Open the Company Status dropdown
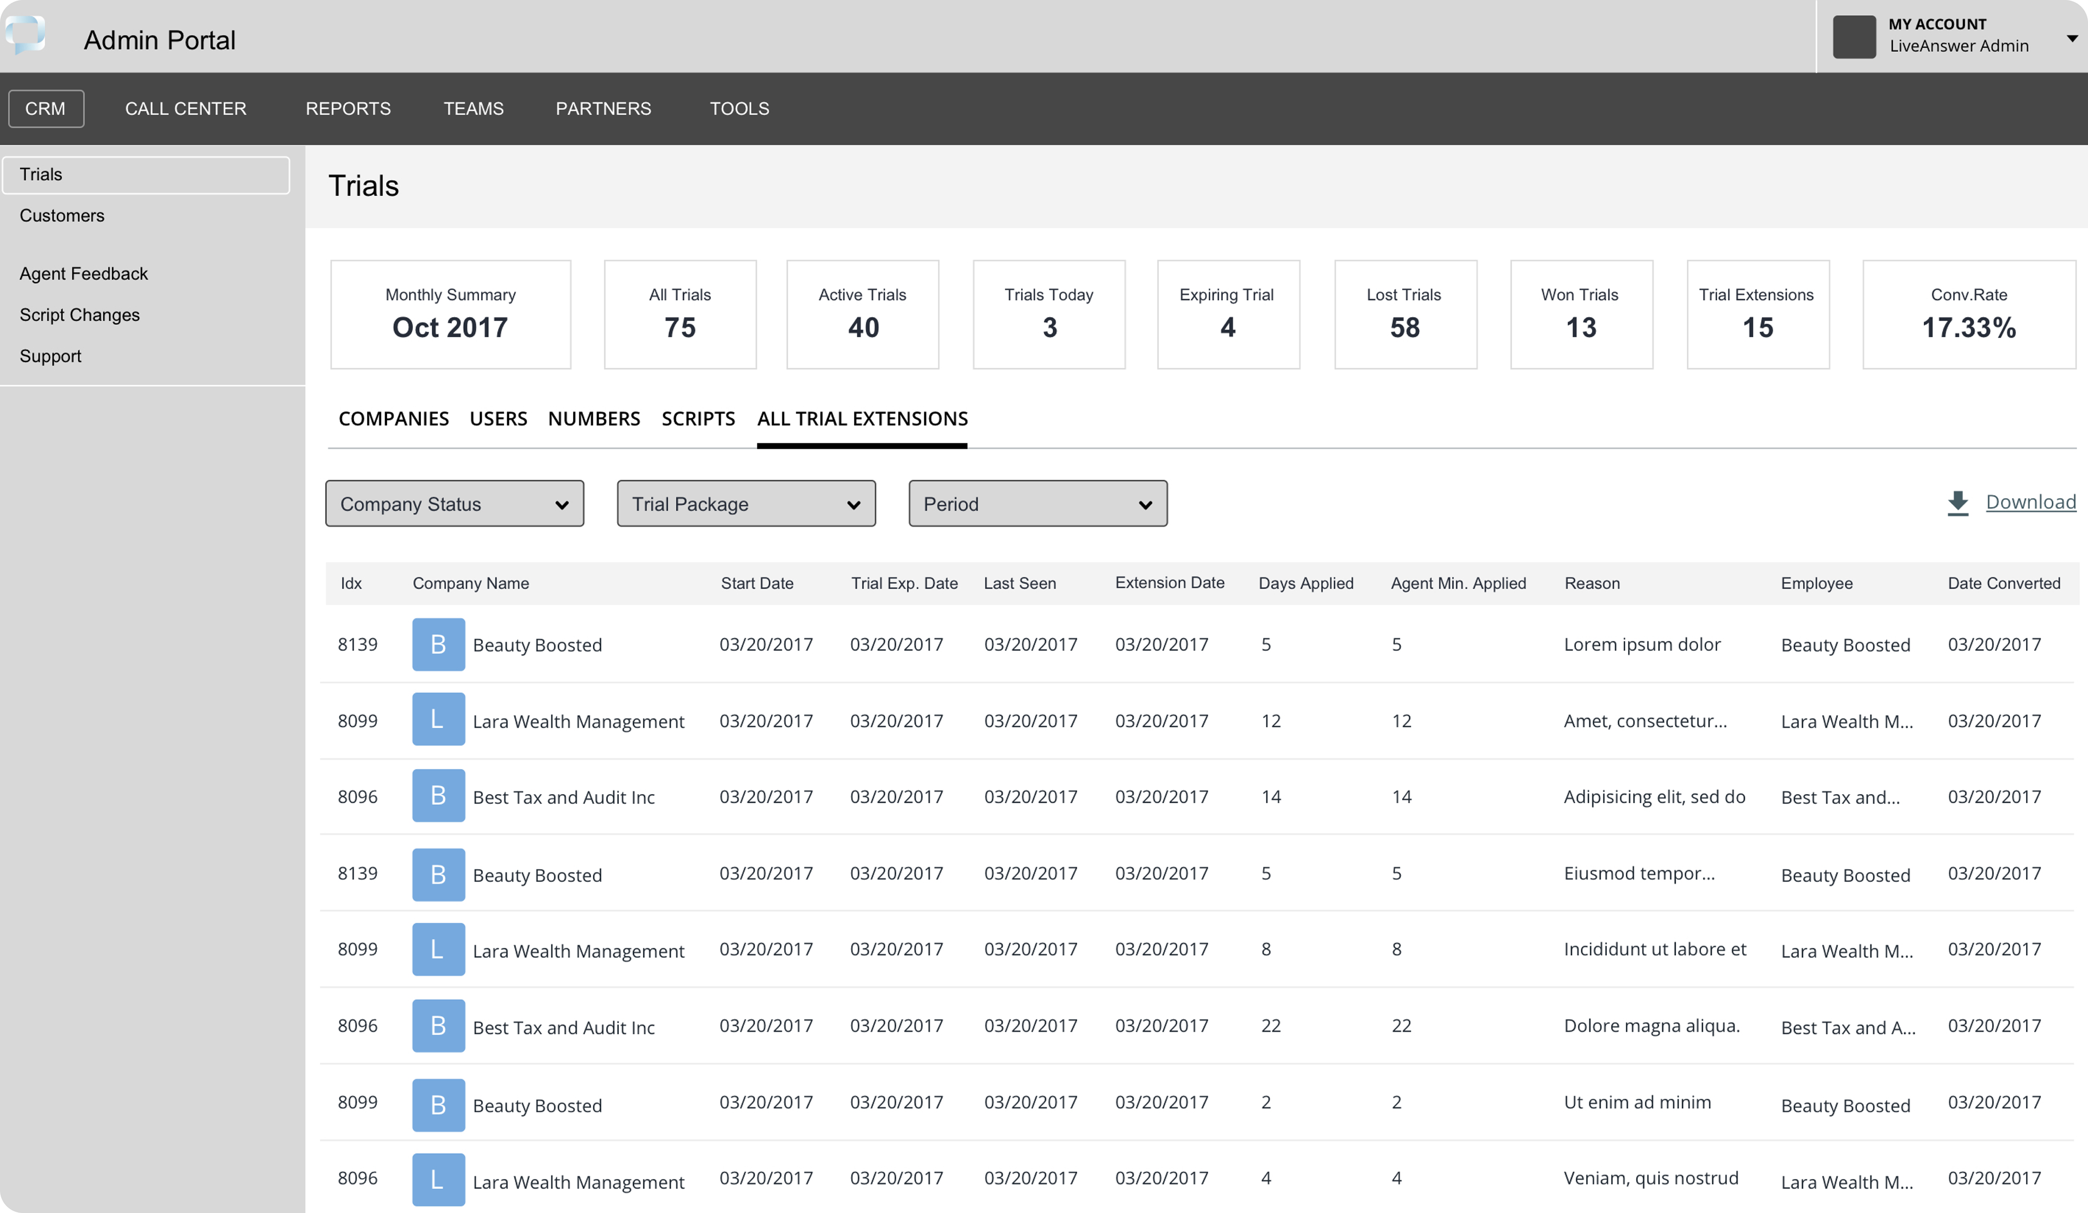The height and width of the screenshot is (1213, 2088). 454,503
